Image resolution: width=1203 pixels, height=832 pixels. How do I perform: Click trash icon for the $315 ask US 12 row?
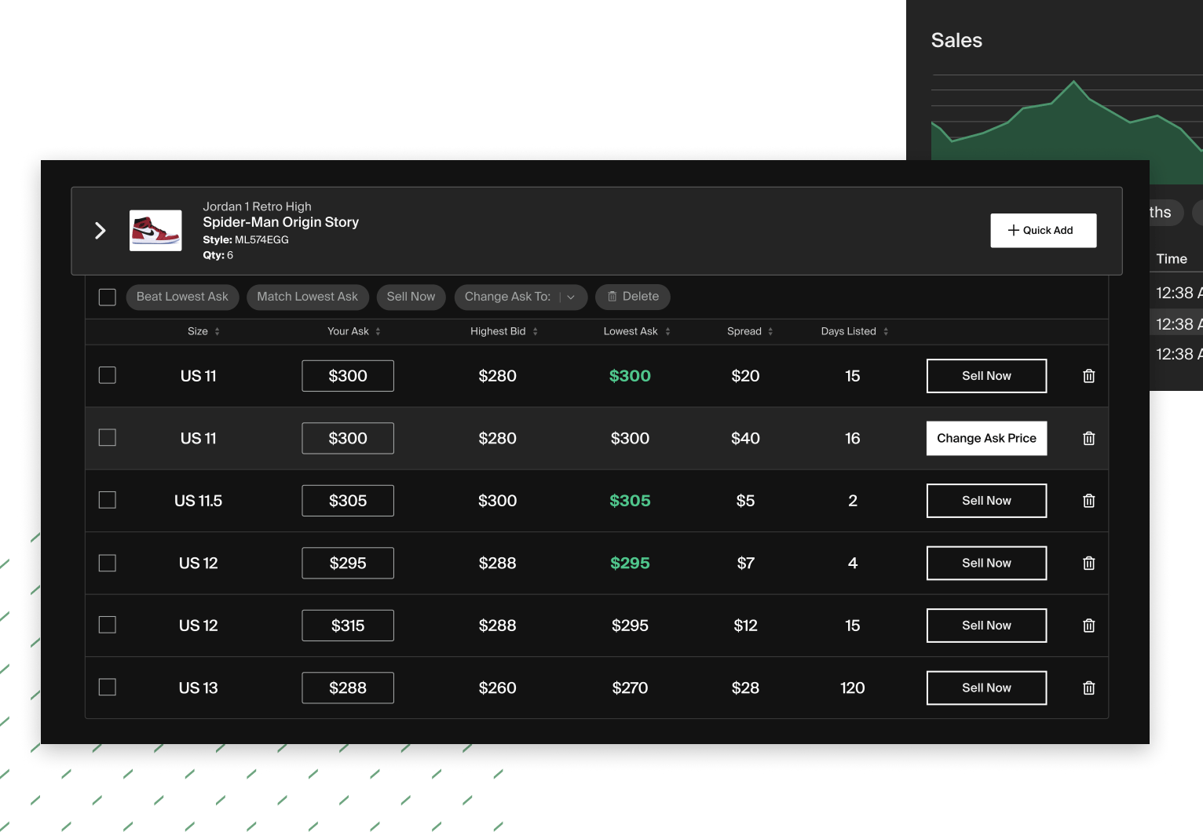(x=1088, y=626)
